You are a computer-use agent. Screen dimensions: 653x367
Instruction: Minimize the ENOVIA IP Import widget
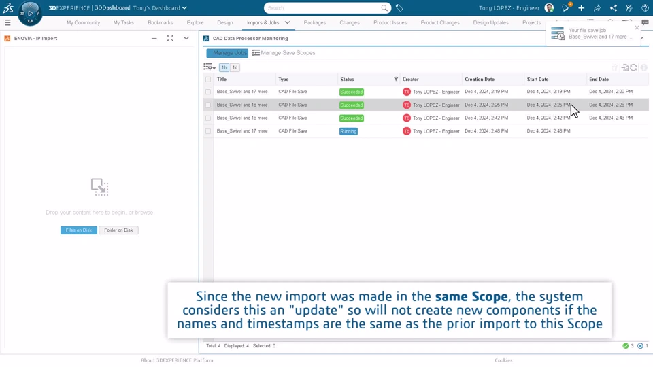154,38
